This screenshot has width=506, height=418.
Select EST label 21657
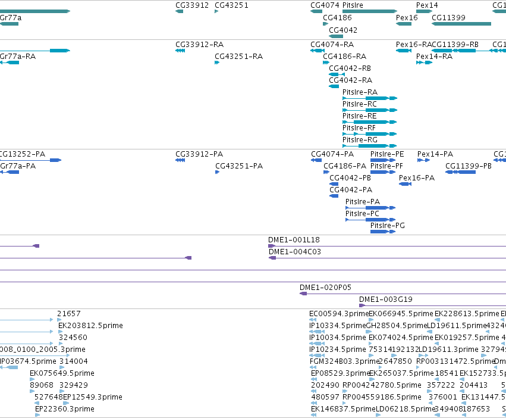tap(69, 314)
